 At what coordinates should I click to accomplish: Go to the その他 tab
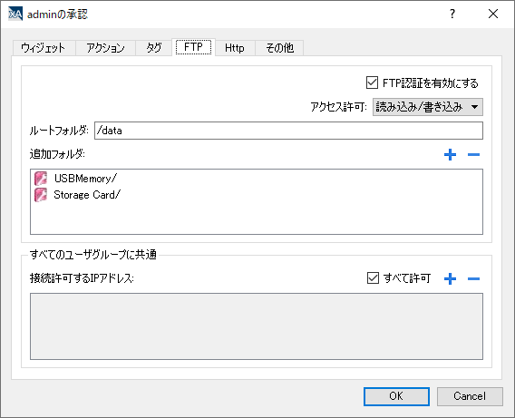[x=279, y=48]
